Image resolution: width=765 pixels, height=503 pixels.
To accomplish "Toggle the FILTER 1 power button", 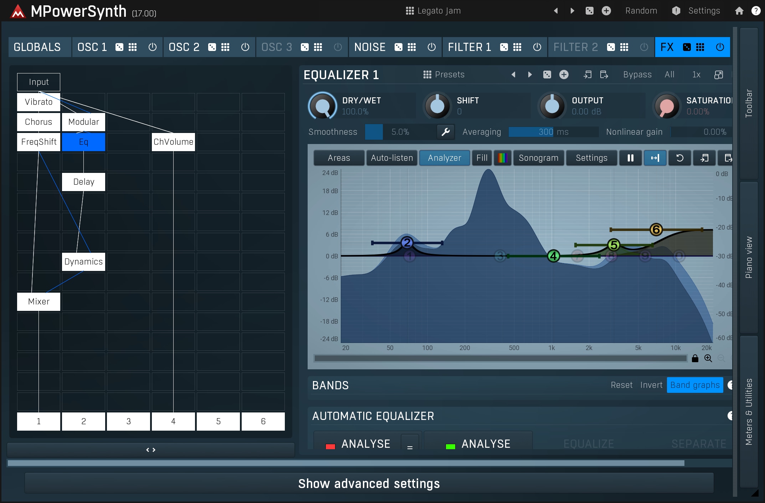I will tap(537, 47).
